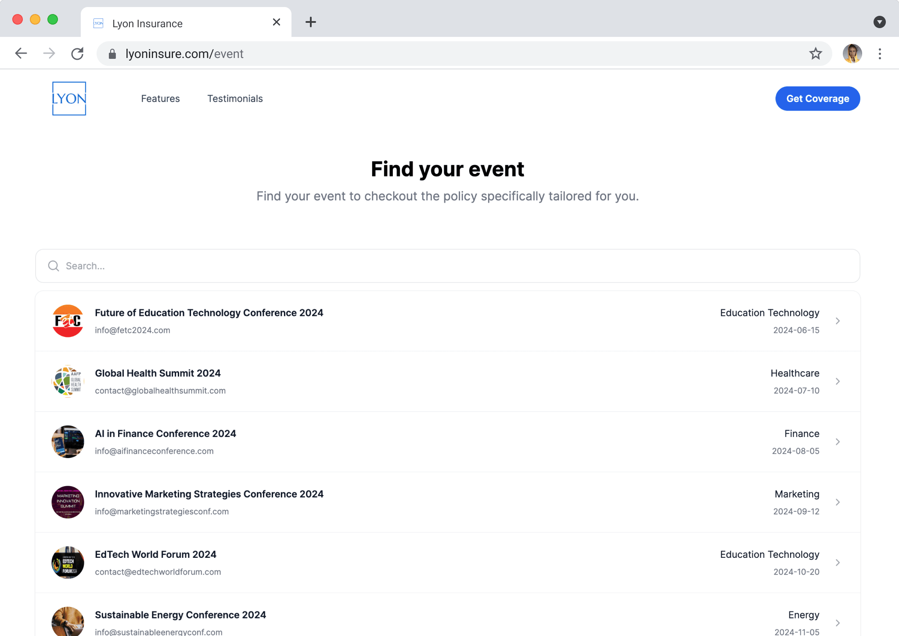This screenshot has height=636, width=899.
Task: Bookmark page with the star icon
Action: (x=815, y=54)
